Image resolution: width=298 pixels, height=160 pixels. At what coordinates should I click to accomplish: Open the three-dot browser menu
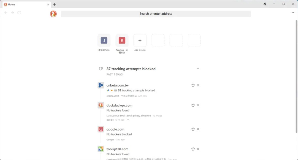click(292, 13)
